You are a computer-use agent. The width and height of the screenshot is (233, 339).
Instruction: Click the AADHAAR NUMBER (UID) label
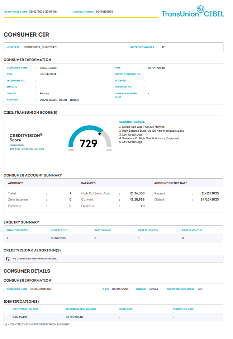coord(126,95)
